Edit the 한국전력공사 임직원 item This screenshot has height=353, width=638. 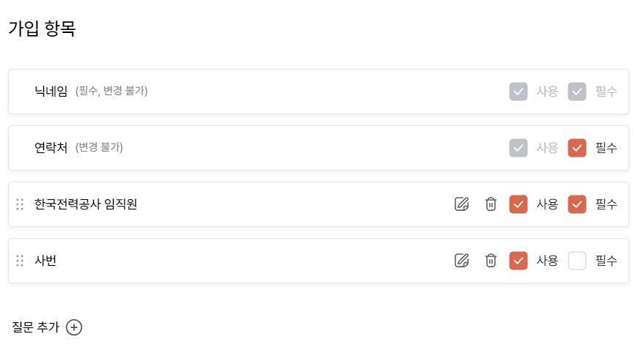[461, 204]
